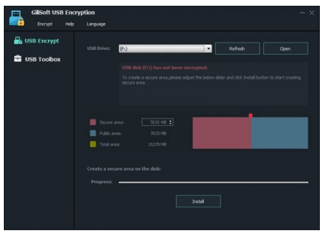The width and height of the screenshot is (325, 234).
Task: Click the Public area blue color swatch
Action: click(93, 133)
